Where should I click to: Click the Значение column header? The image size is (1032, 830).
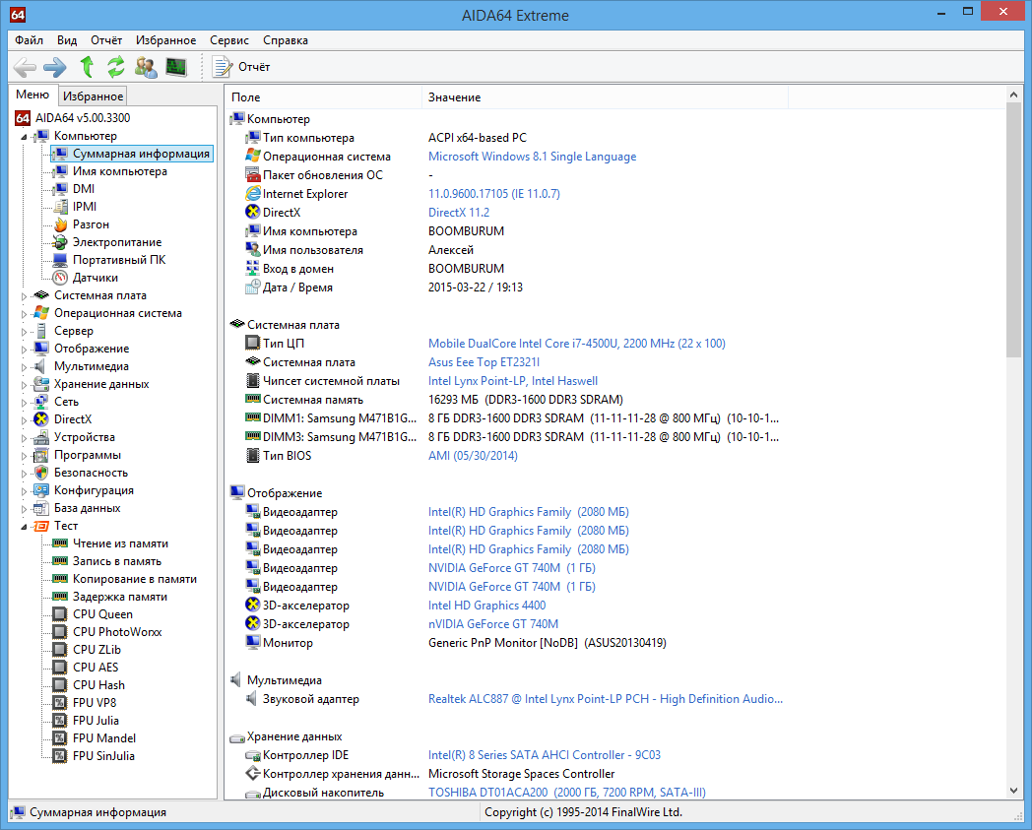605,97
